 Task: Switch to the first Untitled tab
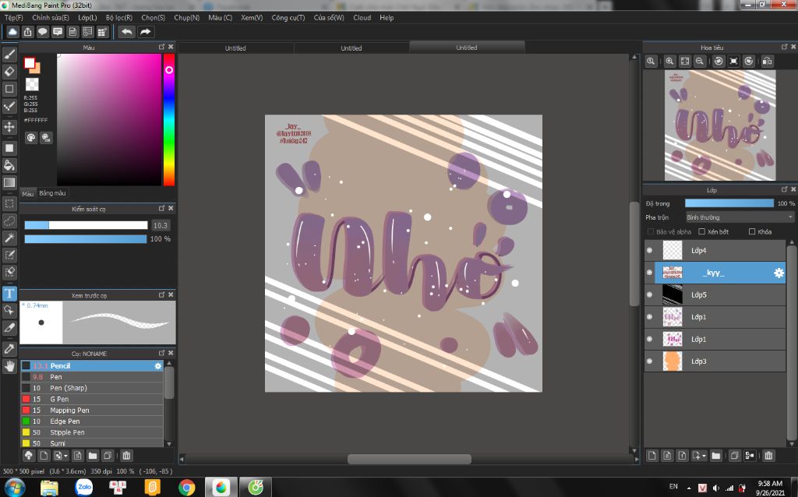(x=235, y=48)
